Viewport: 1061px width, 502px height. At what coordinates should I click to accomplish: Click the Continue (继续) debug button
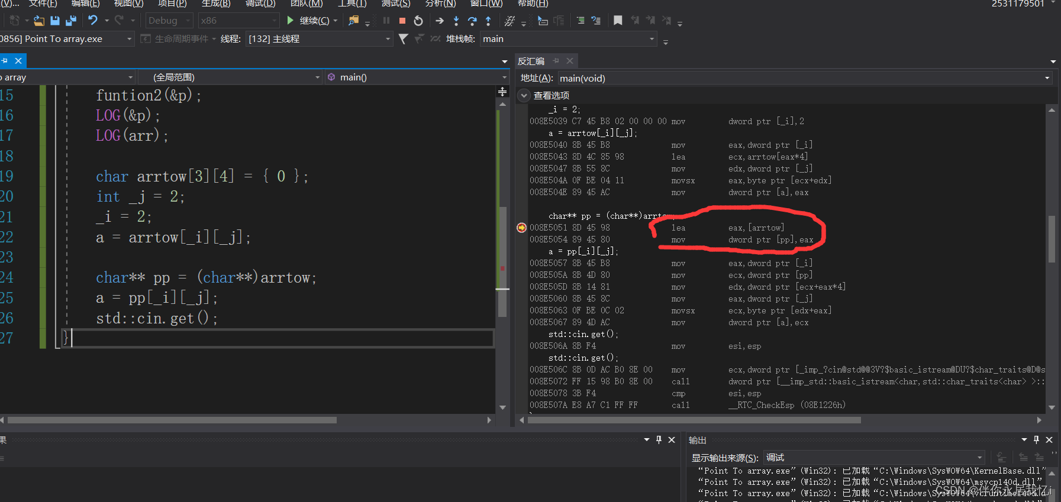pyautogui.click(x=308, y=21)
